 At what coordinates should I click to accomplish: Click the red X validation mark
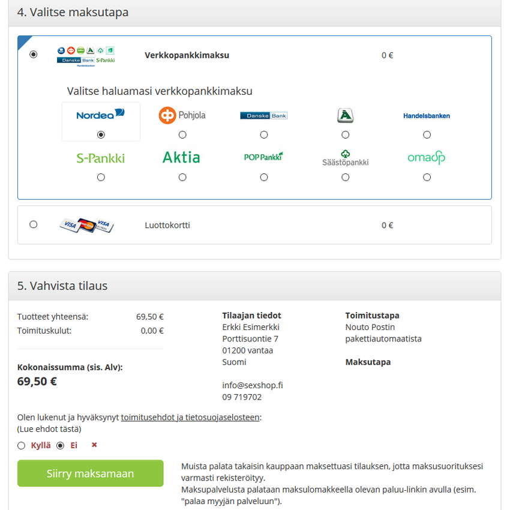tap(94, 445)
